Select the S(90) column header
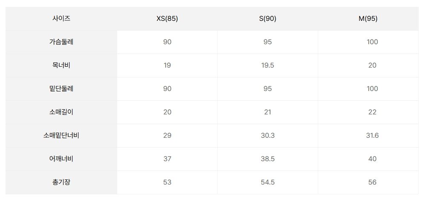The image size is (426, 199). [x=268, y=19]
